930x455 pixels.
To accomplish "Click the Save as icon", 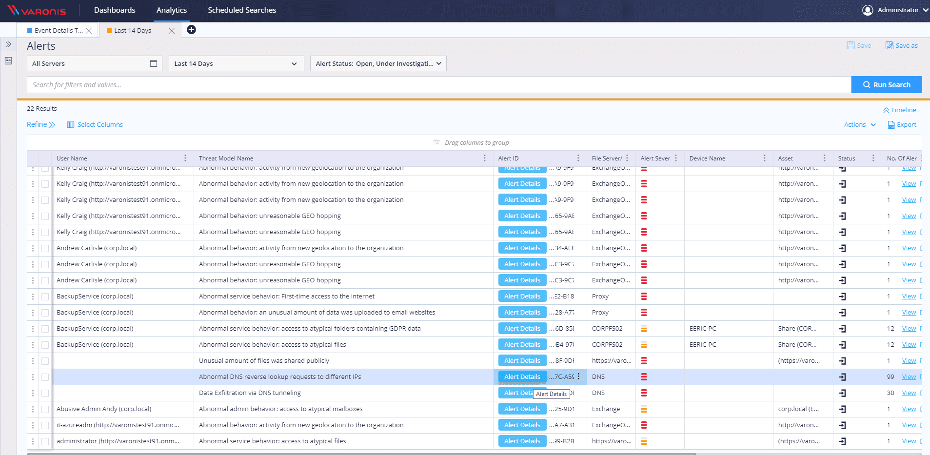I will point(890,45).
